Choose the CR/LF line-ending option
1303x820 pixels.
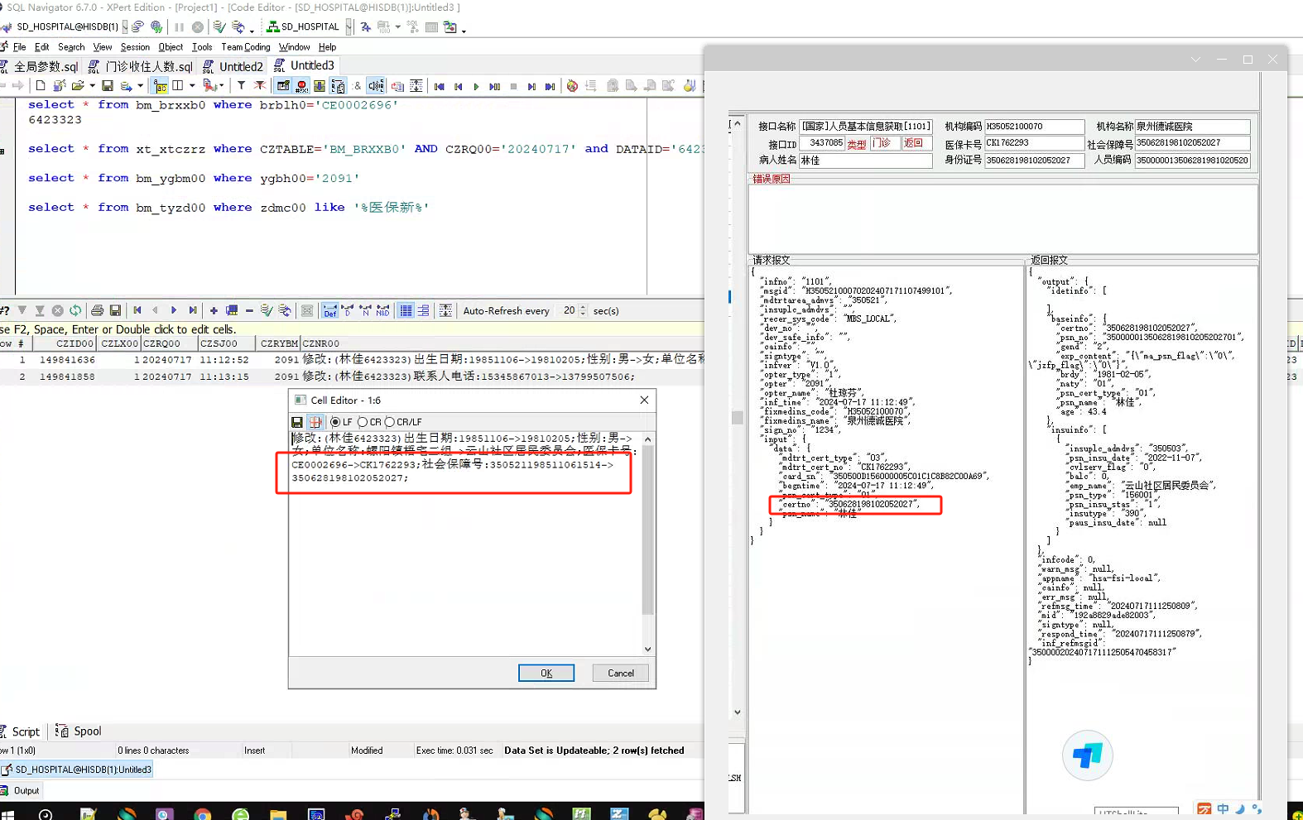(390, 422)
